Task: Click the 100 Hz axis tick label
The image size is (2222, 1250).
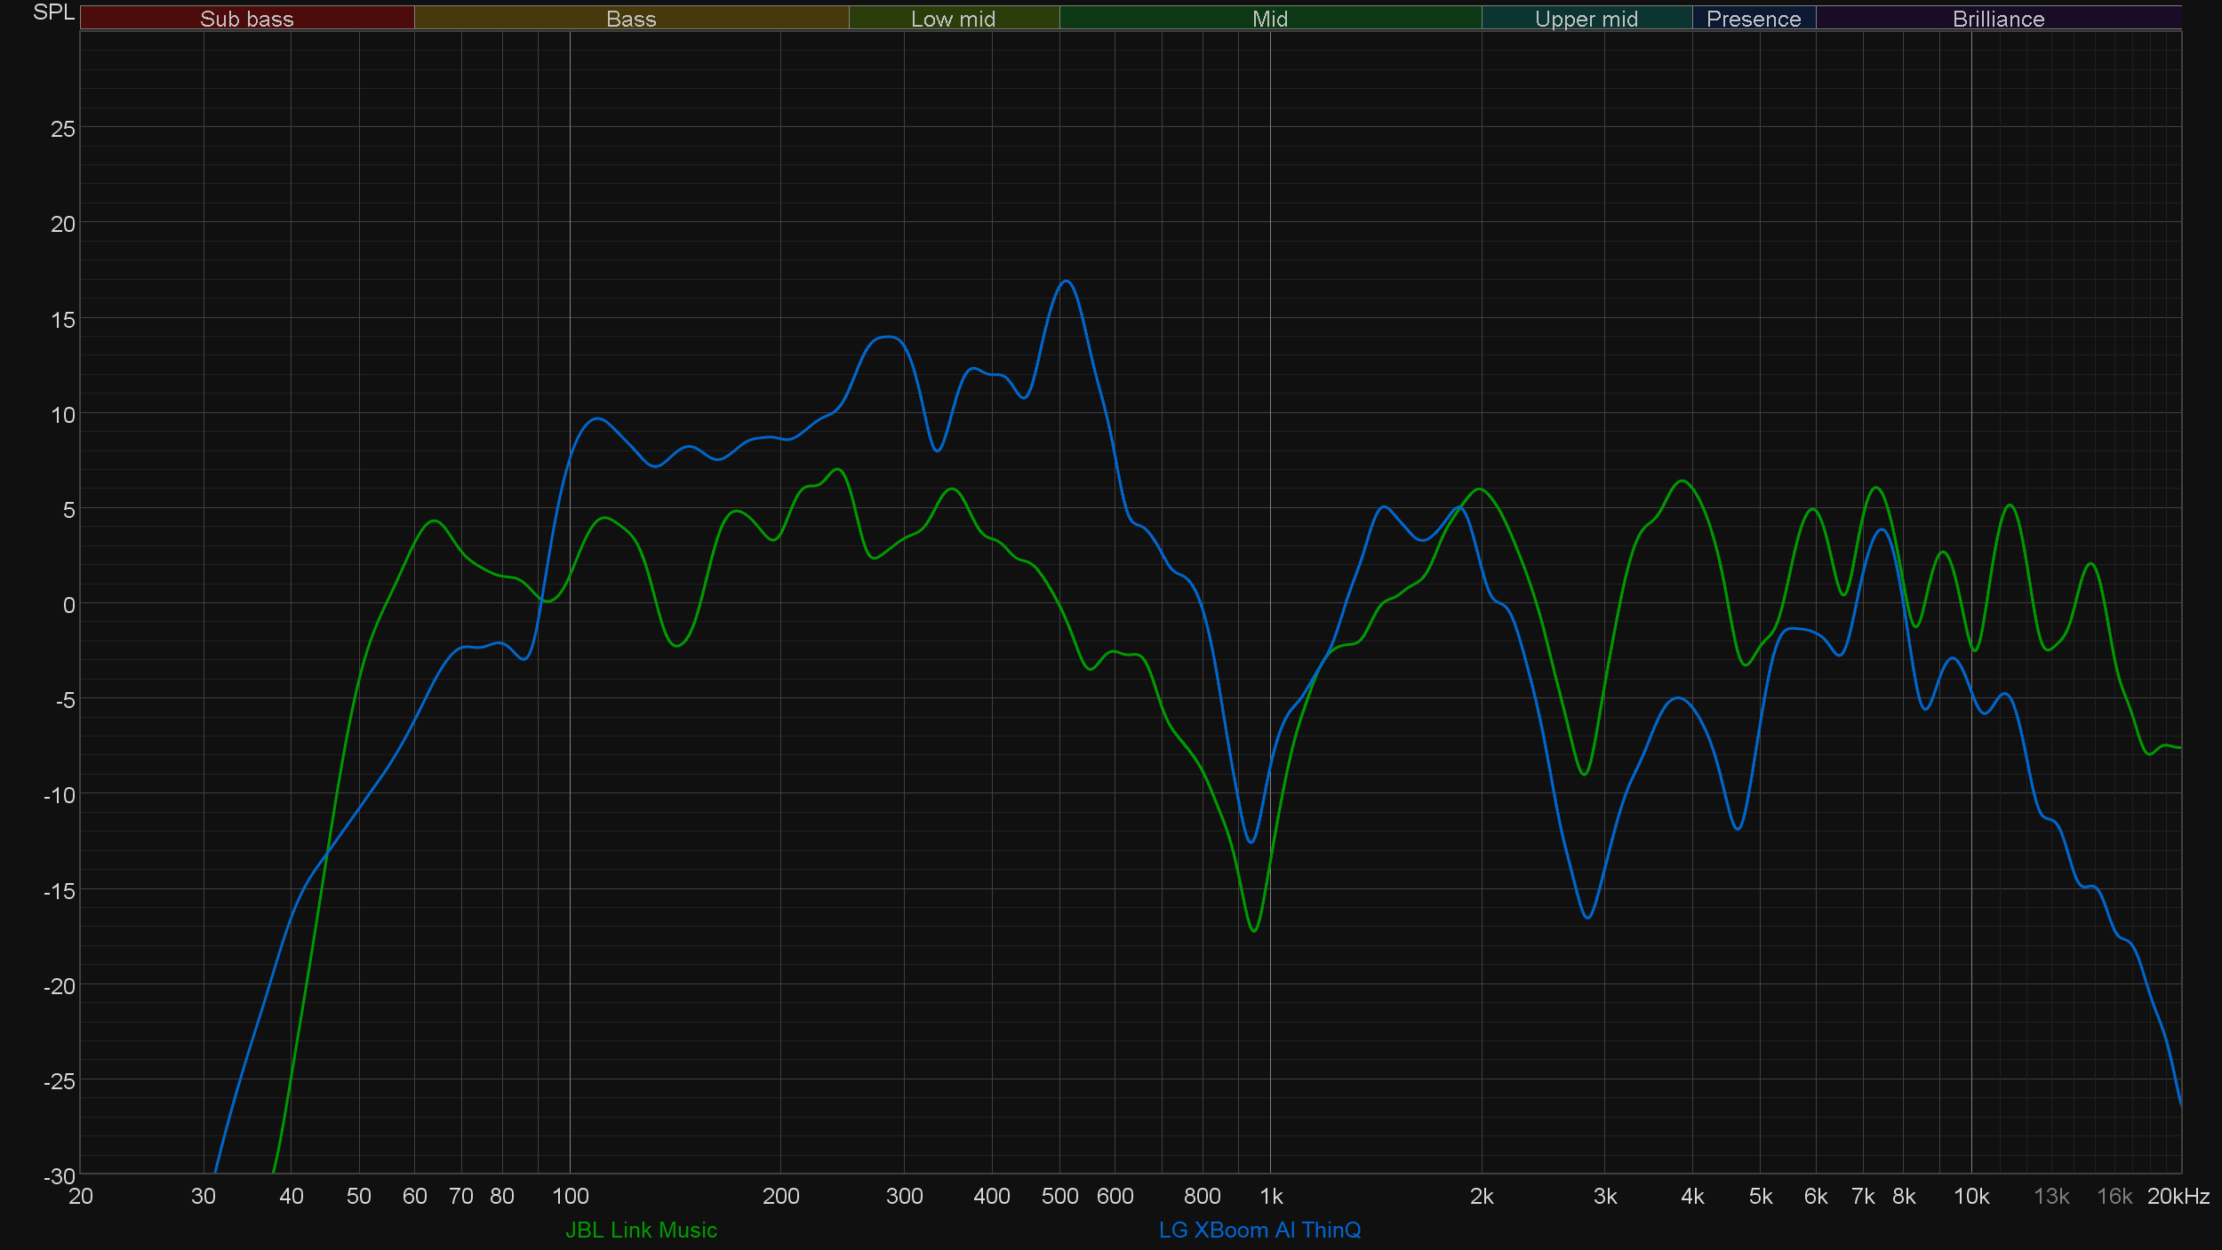Action: click(x=570, y=1196)
